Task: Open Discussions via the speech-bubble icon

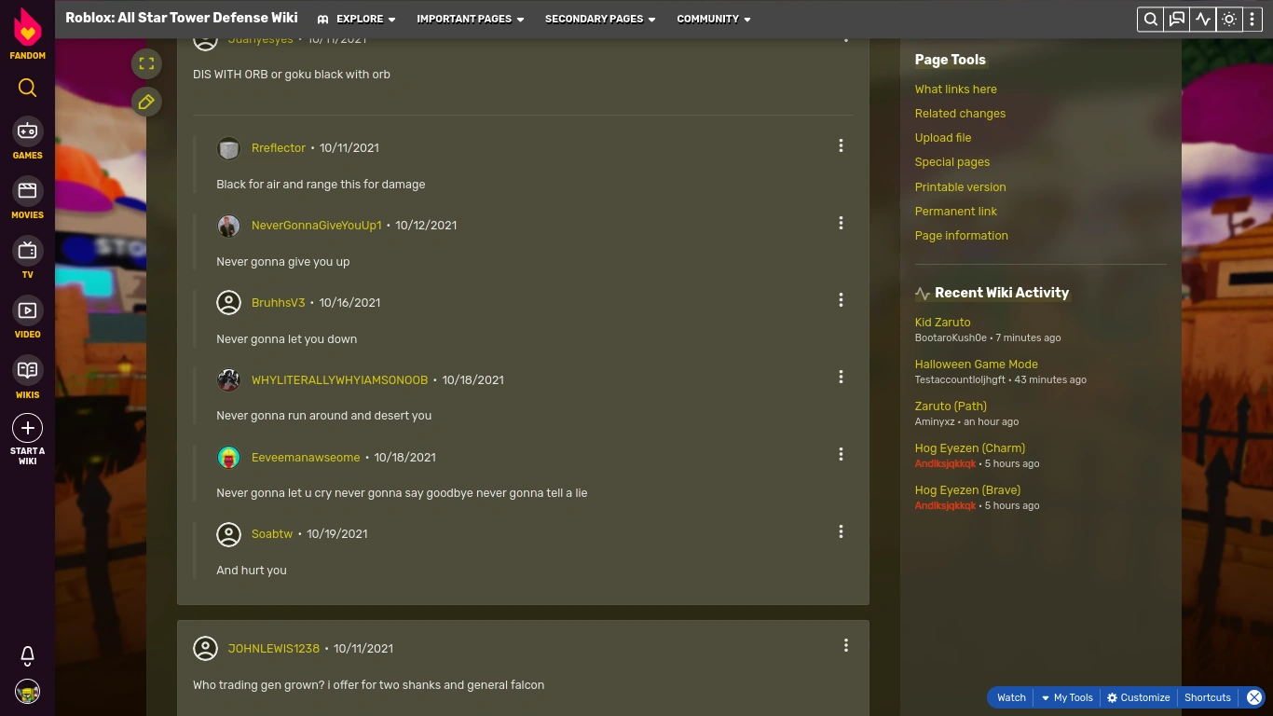Action: (1176, 19)
